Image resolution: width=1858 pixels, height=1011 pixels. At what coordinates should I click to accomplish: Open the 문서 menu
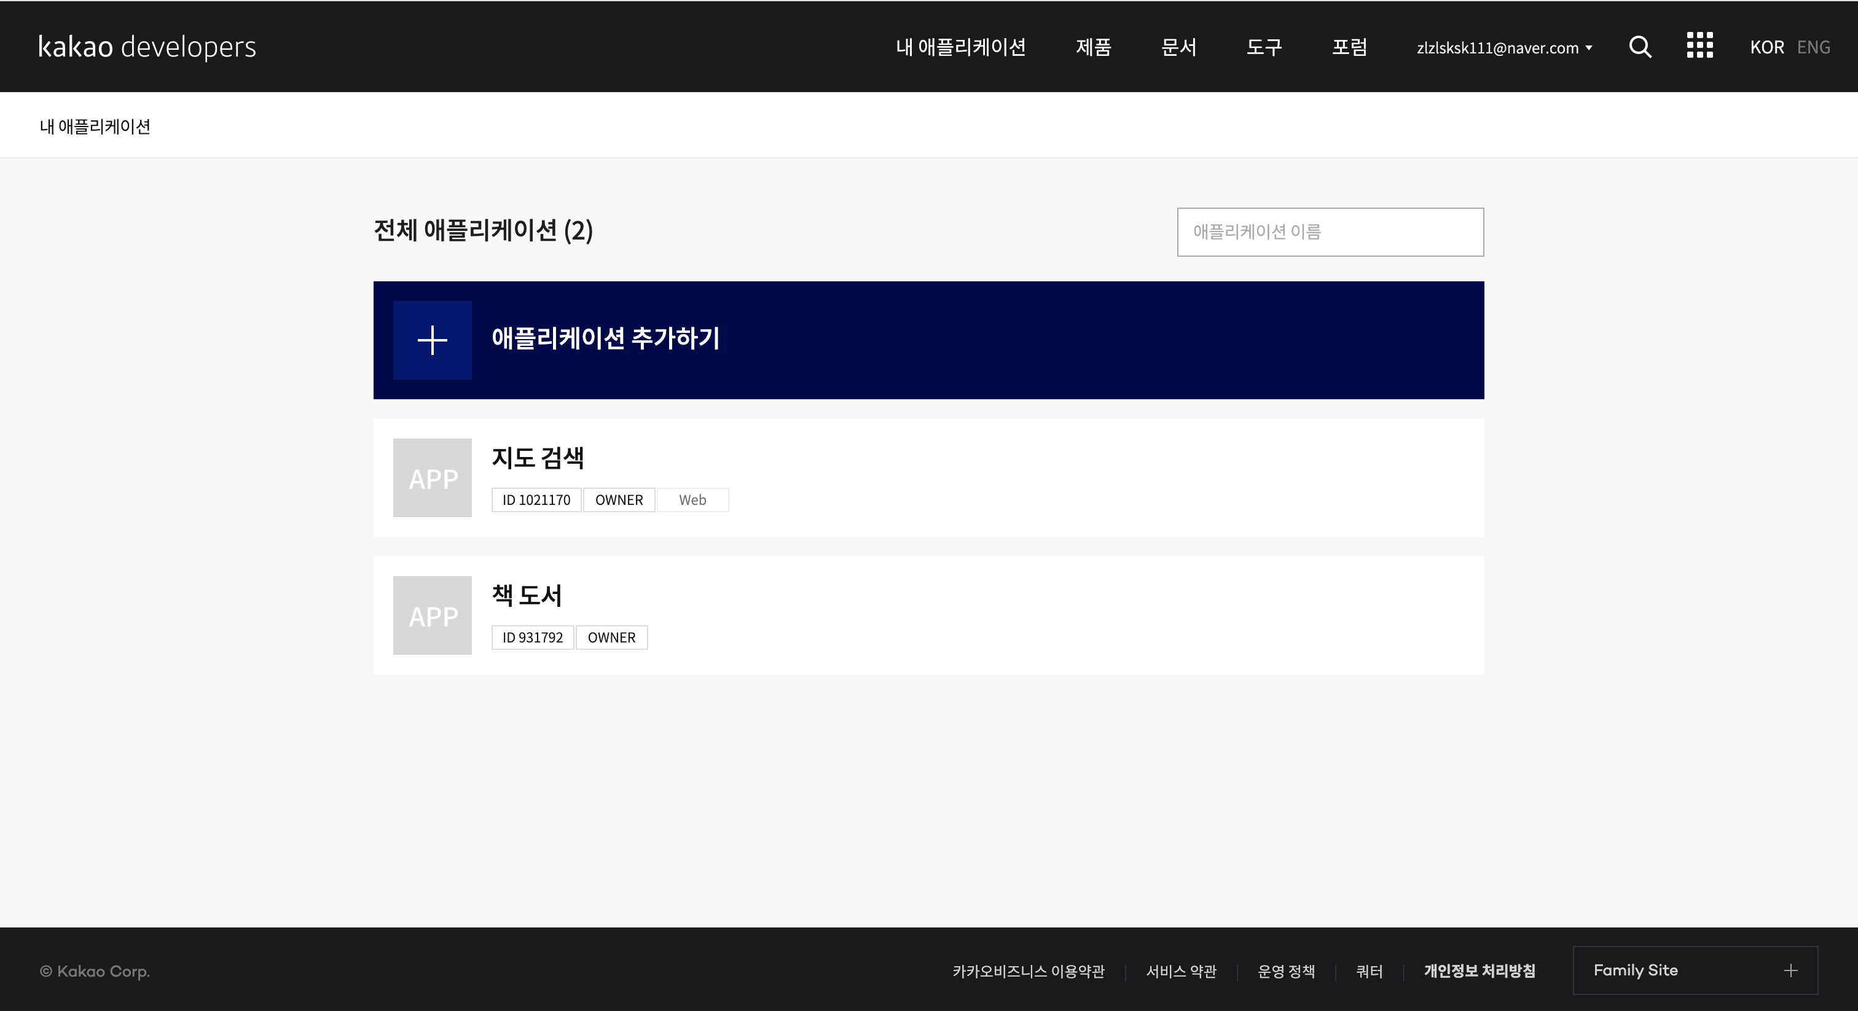[x=1178, y=47]
